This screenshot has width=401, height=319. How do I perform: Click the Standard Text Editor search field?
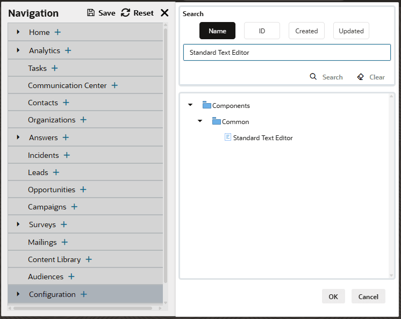tap(287, 52)
